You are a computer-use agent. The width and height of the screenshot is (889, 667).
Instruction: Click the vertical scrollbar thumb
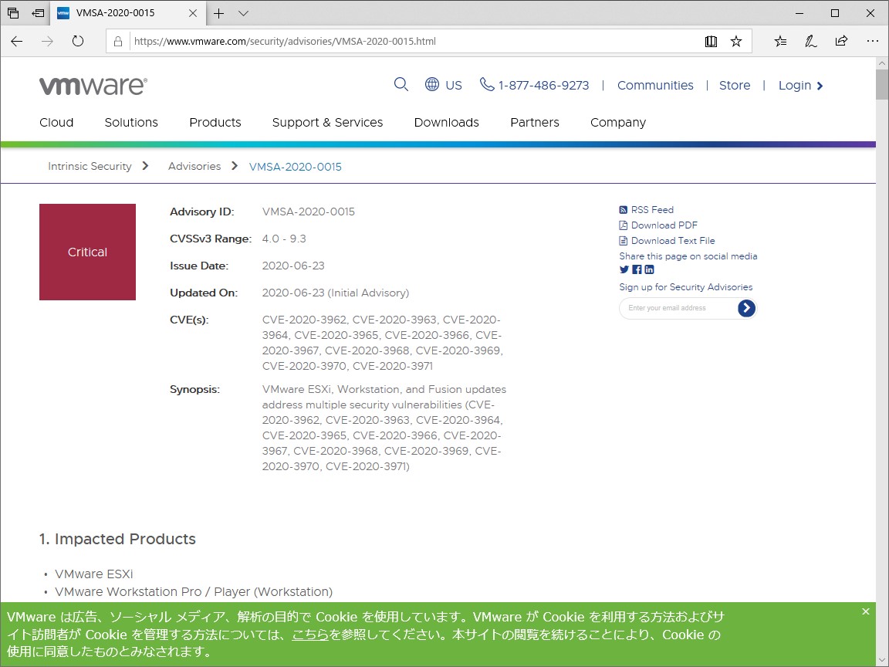click(882, 84)
